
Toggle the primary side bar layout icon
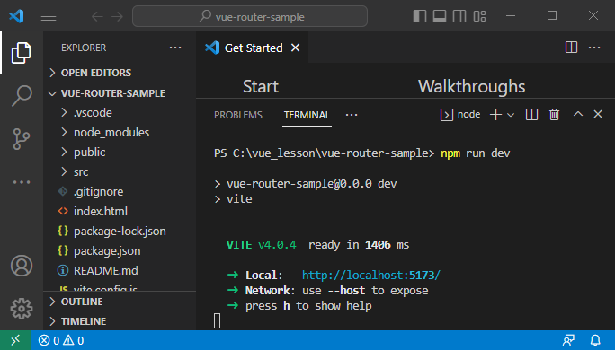point(420,16)
